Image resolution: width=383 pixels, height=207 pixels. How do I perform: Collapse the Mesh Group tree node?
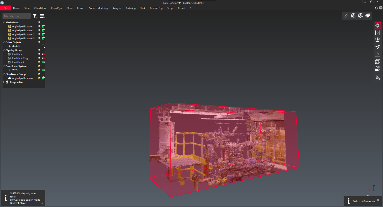point(4,22)
